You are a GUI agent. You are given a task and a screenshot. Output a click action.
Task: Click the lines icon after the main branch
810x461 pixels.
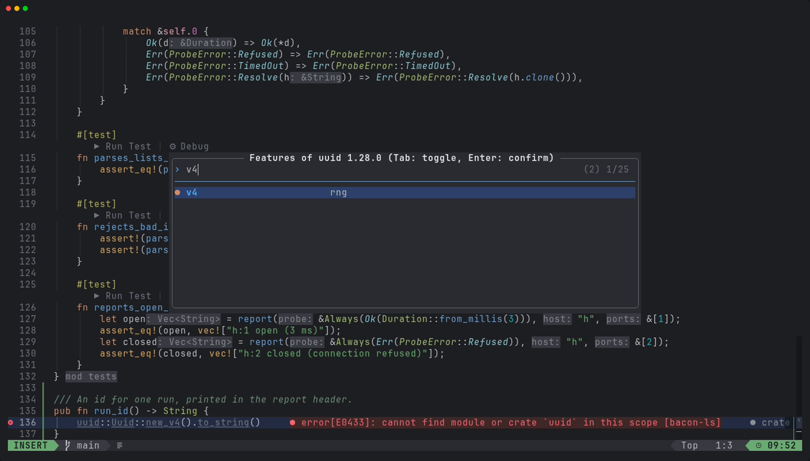(x=120, y=445)
